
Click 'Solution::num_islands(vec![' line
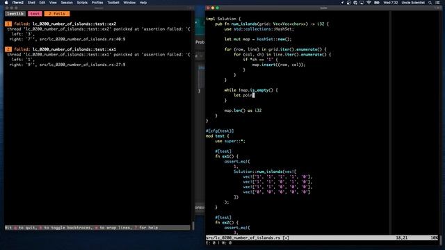(265, 172)
